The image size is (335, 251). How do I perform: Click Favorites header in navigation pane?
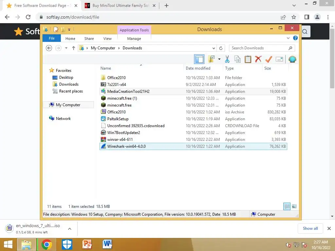click(x=63, y=71)
